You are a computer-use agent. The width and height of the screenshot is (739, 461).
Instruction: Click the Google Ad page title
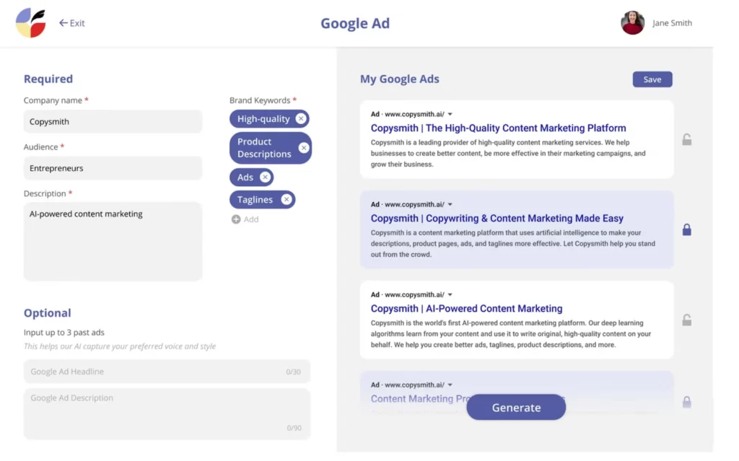point(355,23)
